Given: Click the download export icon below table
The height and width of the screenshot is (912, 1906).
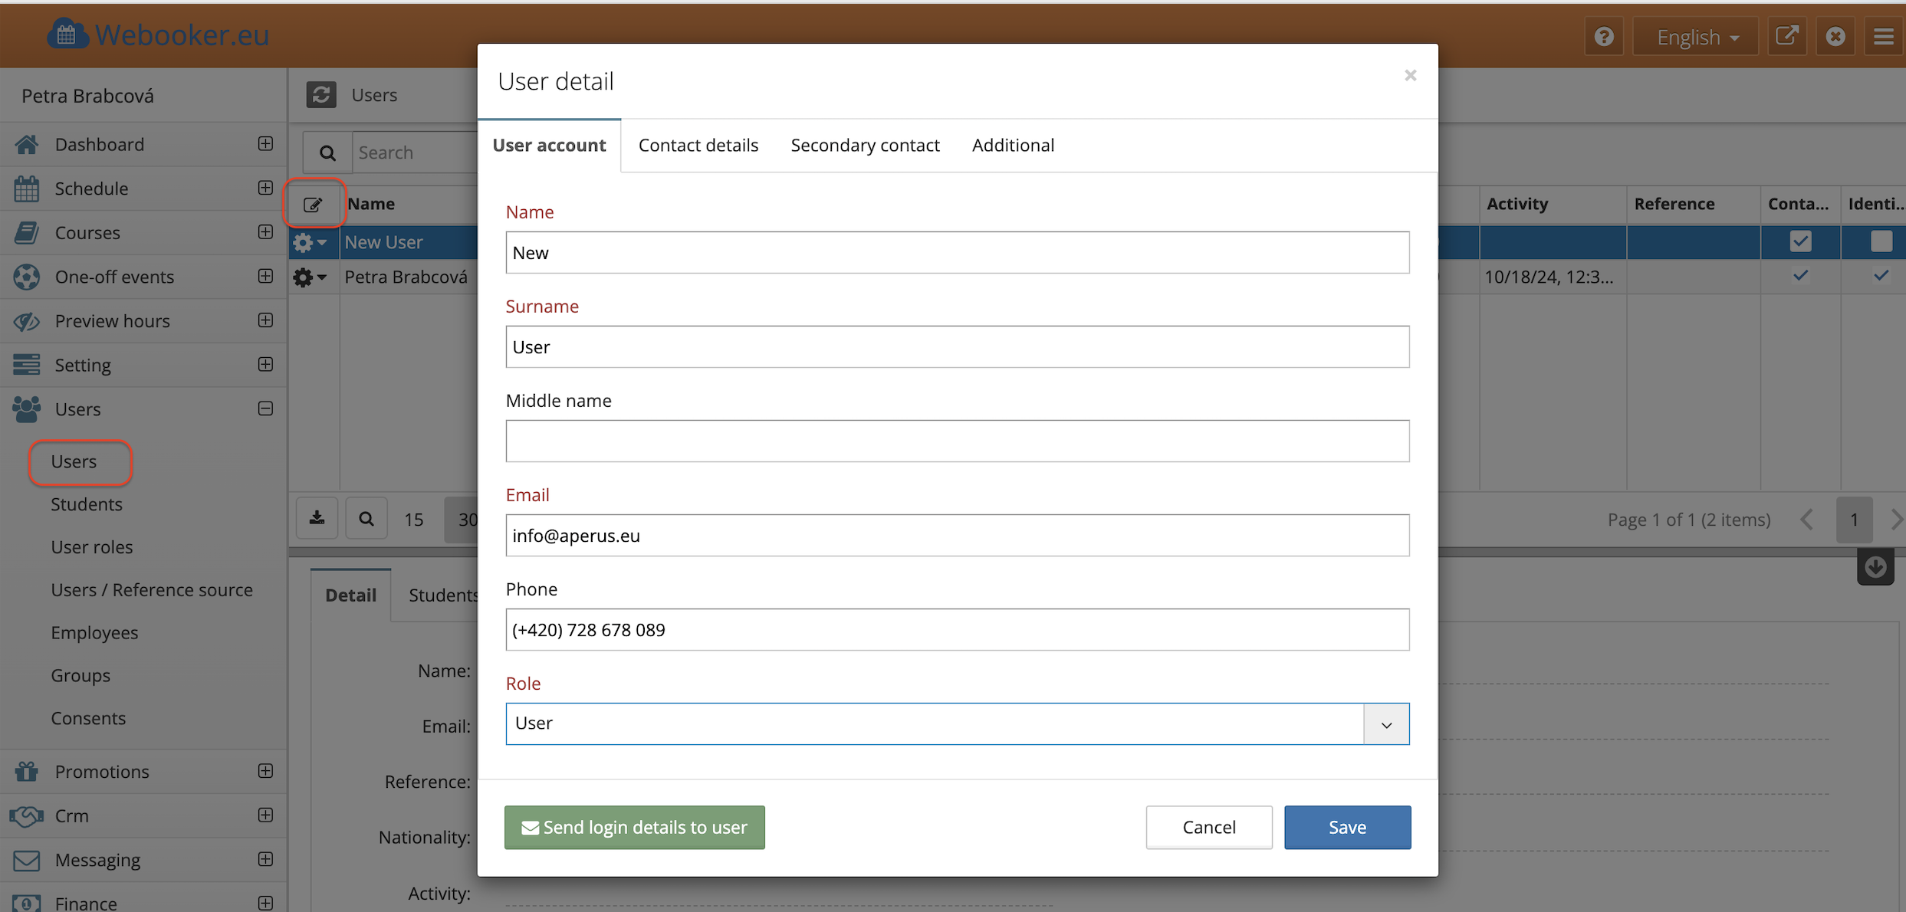Looking at the screenshot, I should [x=317, y=519].
